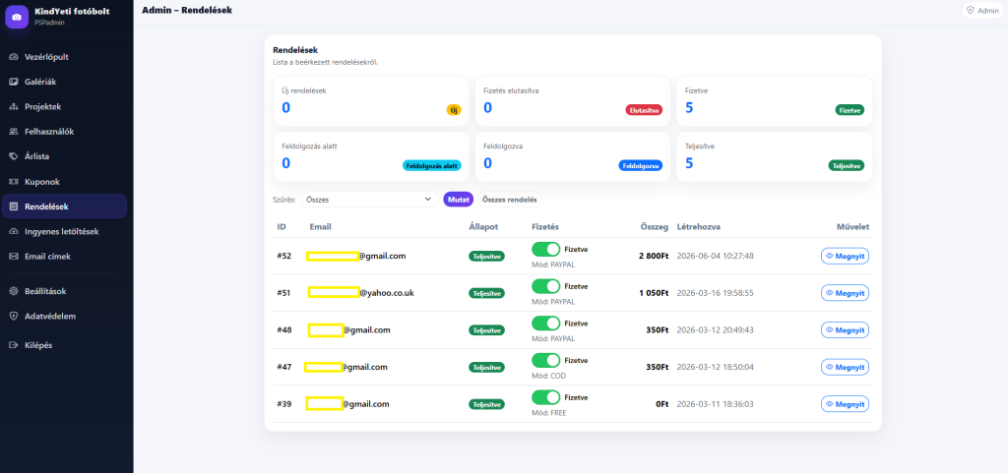The width and height of the screenshot is (1008, 473).
Task: Click the Email column header
Action: click(x=320, y=227)
